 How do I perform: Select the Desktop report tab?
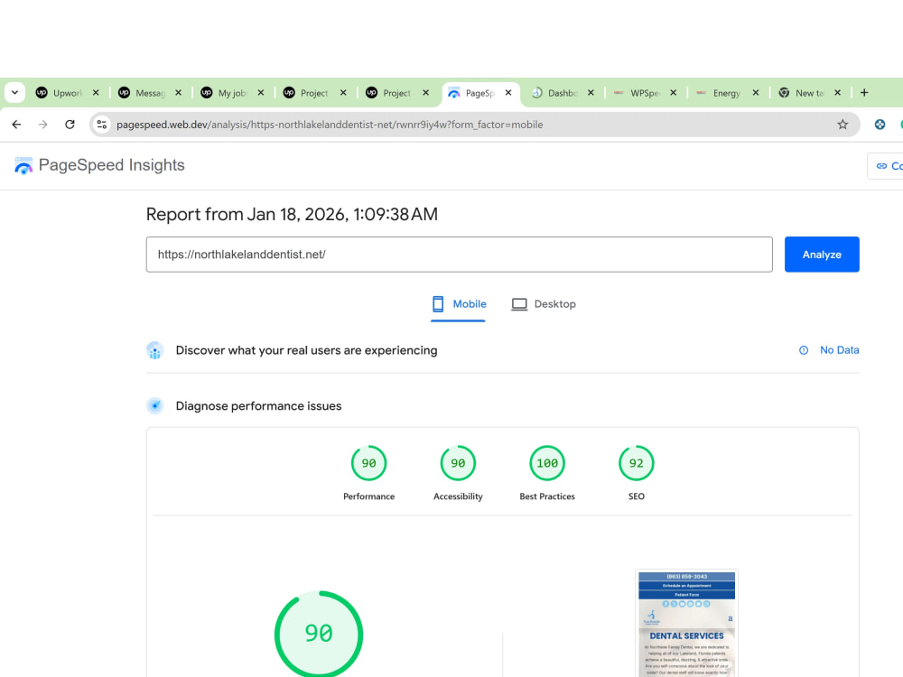[x=543, y=304]
